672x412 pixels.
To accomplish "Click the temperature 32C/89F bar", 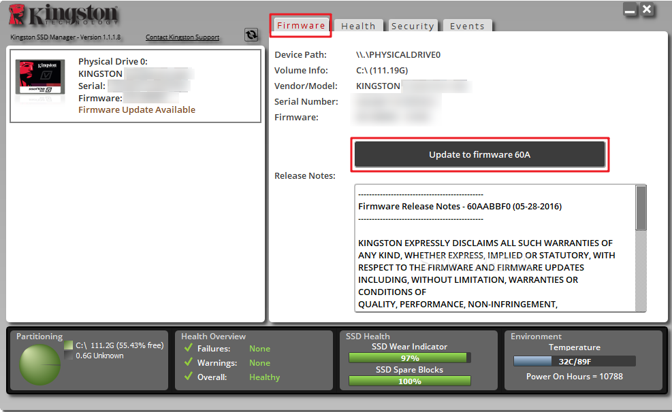I will pos(574,361).
